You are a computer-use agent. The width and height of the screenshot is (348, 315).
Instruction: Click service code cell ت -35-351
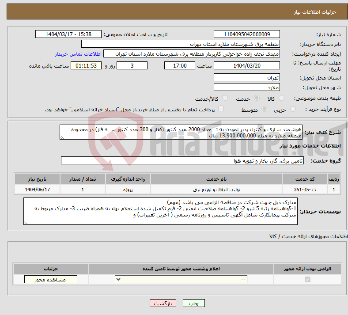[305, 190]
